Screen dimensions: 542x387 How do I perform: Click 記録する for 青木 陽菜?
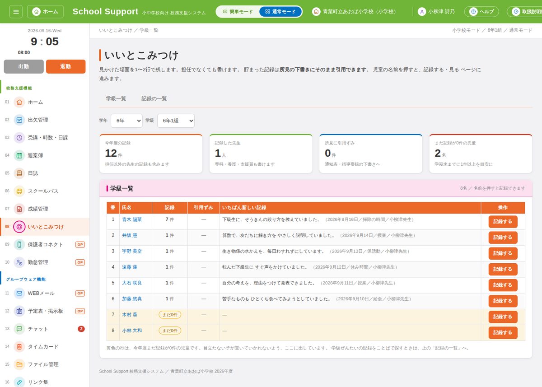[x=503, y=222]
